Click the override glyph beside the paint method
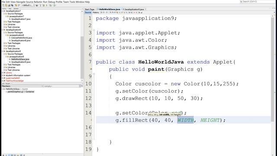This screenshot has height=156, width=277. click(91, 69)
